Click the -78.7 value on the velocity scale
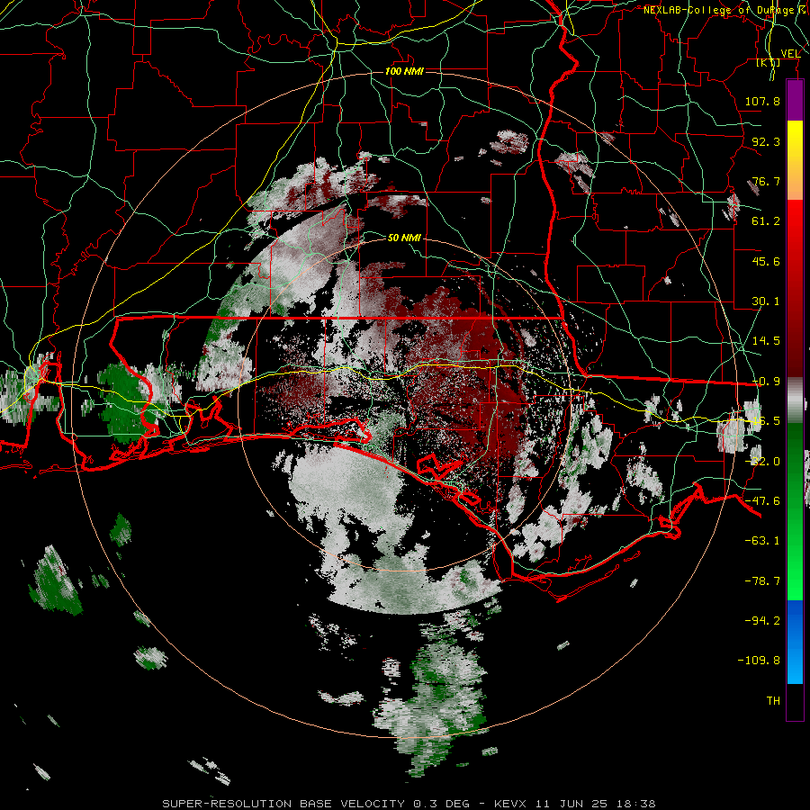The width and height of the screenshot is (810, 810). (x=762, y=581)
